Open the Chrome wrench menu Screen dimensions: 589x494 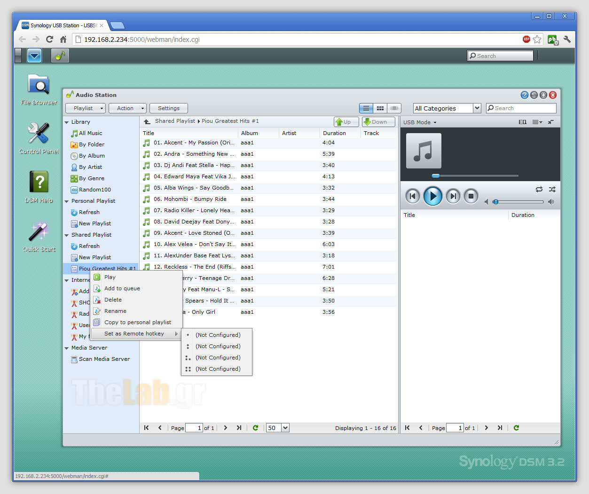point(567,40)
